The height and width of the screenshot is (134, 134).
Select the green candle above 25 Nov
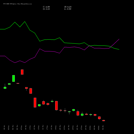[74, 110]
